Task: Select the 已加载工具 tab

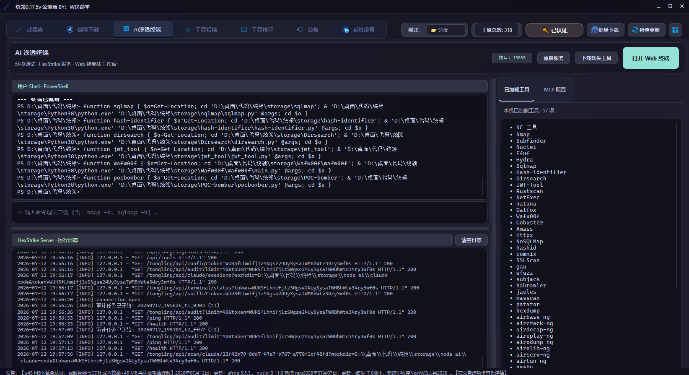Action: pyautogui.click(x=516, y=90)
